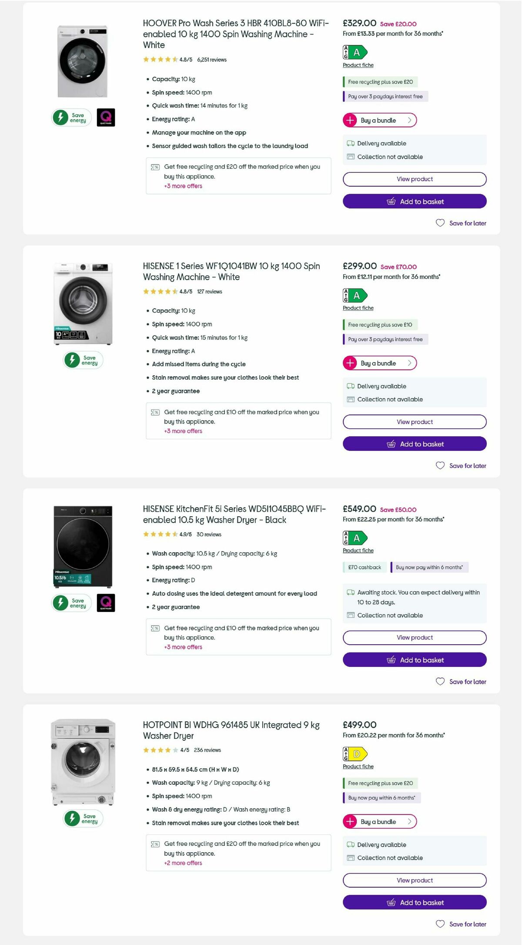Open the Product fiche for the Hisense 1 Series

click(x=358, y=308)
